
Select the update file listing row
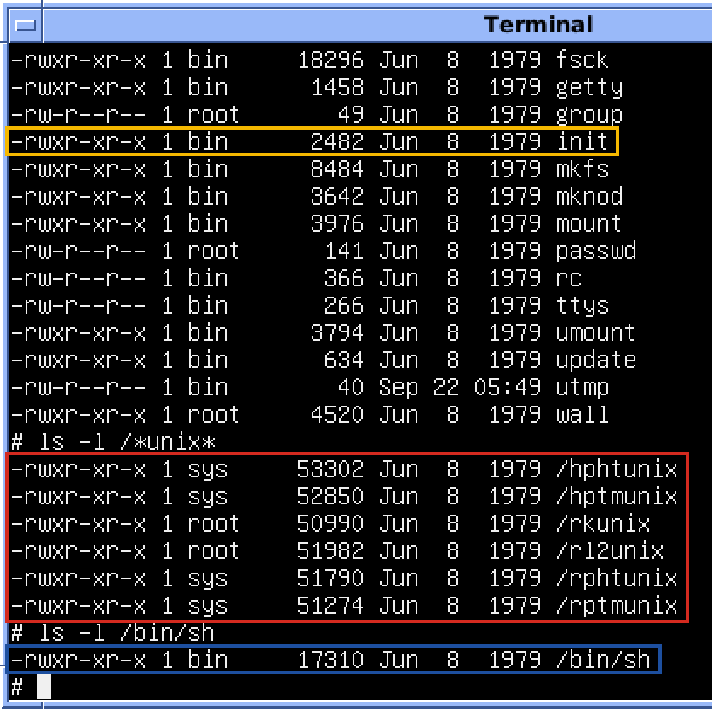coord(323,360)
